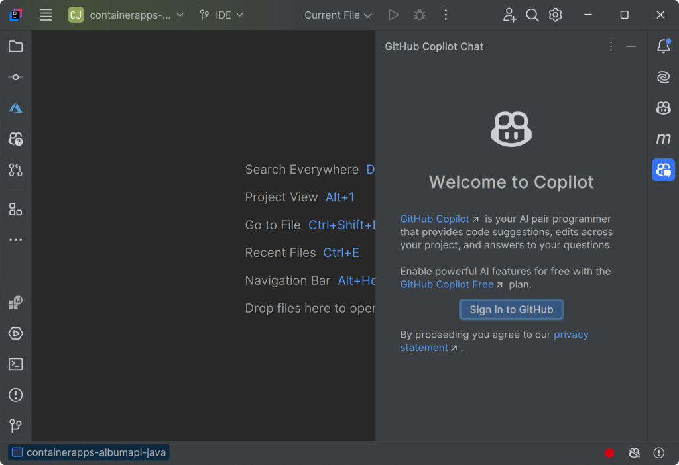Open Copilot Chat options kebab menu
The image size is (679, 465).
[611, 46]
